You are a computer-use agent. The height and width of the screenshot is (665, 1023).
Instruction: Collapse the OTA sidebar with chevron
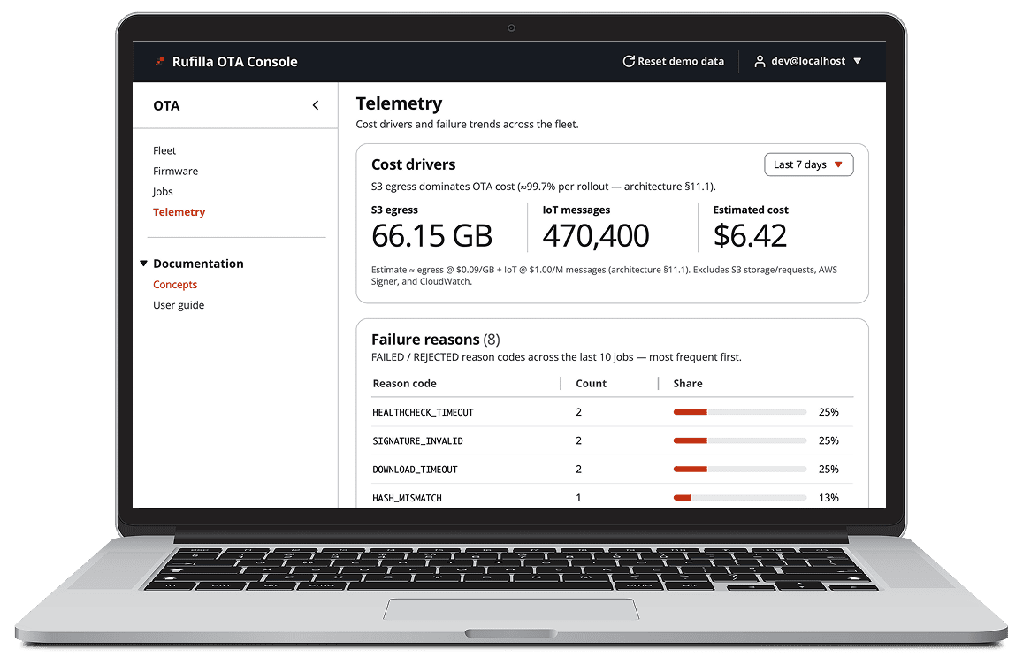click(316, 105)
